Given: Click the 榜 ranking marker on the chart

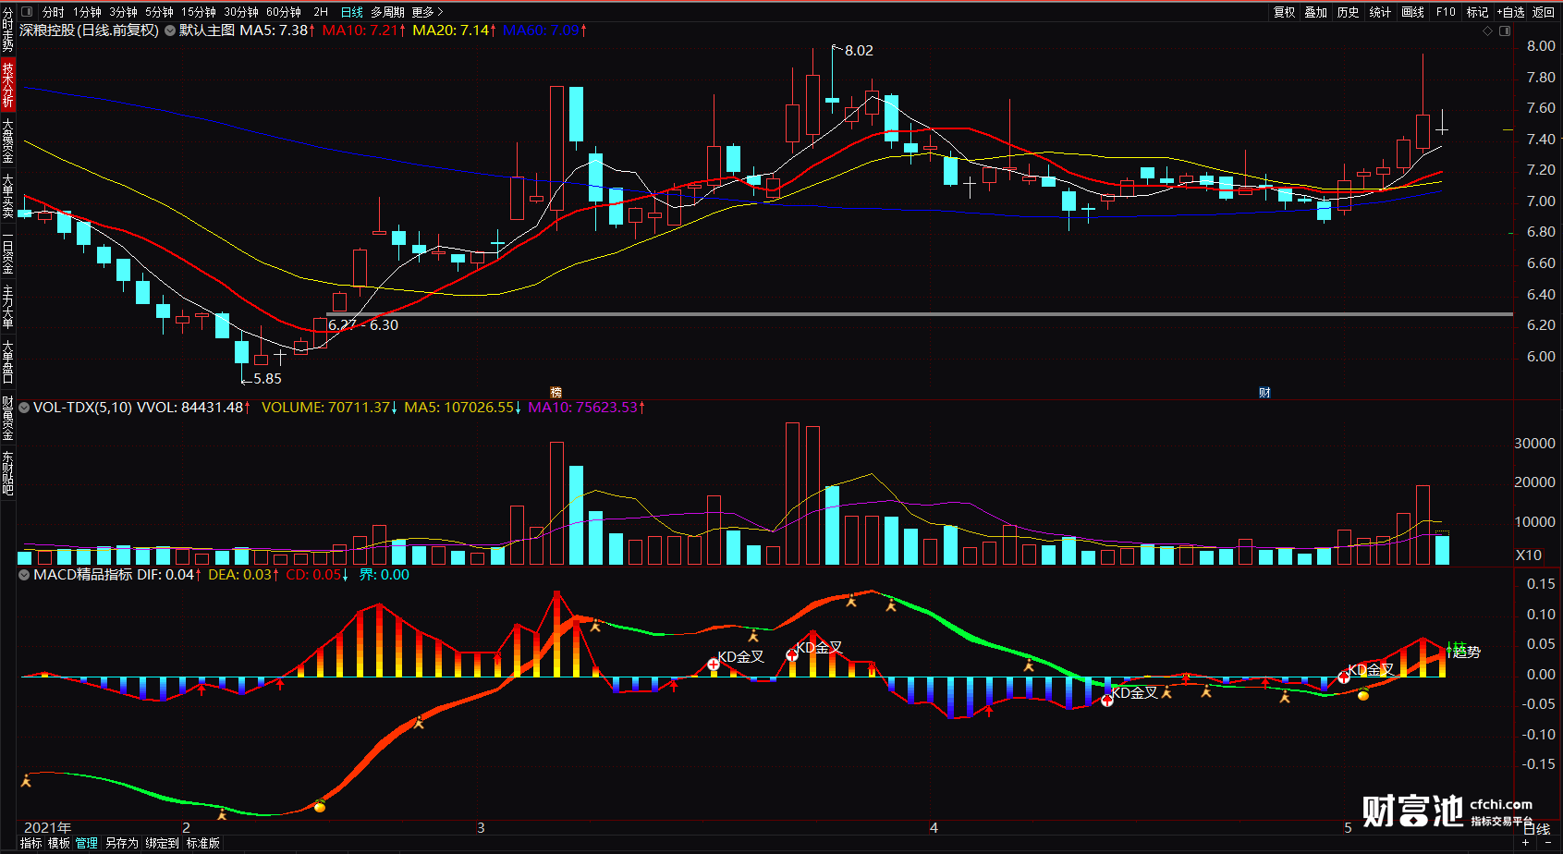Looking at the screenshot, I should [556, 393].
